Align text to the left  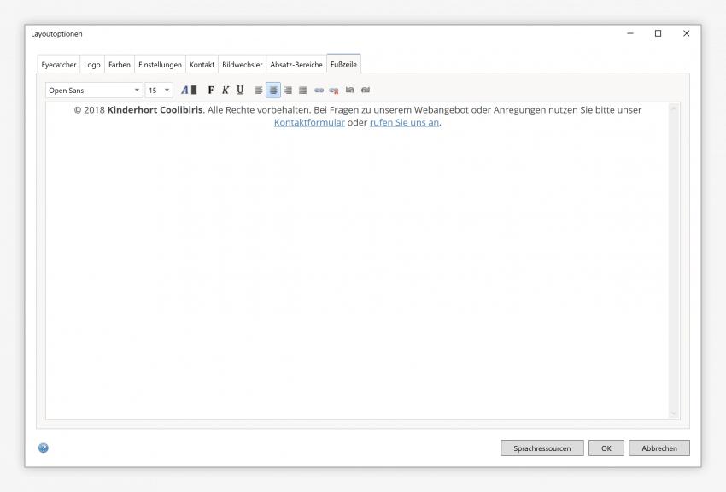tap(259, 90)
